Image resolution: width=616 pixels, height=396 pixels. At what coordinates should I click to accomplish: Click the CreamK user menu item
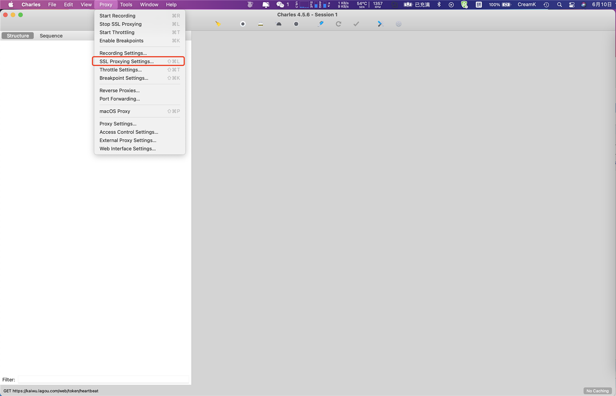526,5
